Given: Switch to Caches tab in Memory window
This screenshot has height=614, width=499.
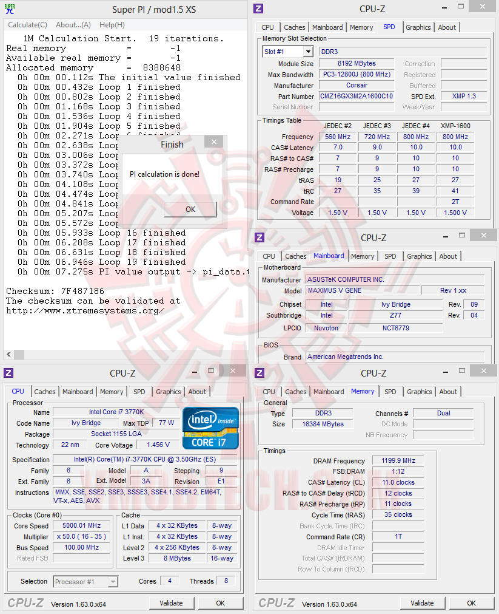Looking at the screenshot, I should [x=296, y=392].
